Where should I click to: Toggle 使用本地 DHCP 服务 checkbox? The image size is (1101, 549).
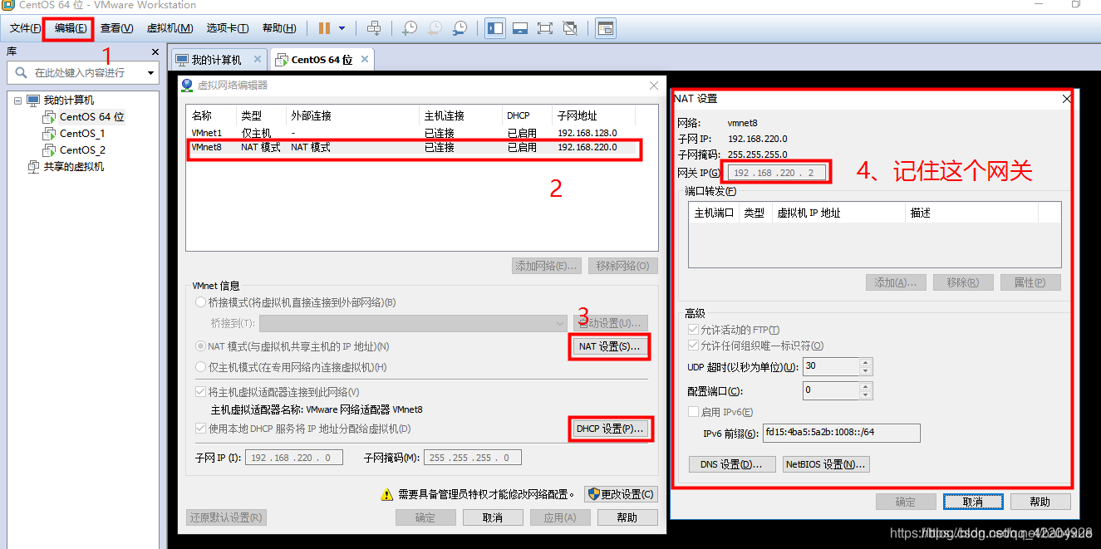coord(199,429)
